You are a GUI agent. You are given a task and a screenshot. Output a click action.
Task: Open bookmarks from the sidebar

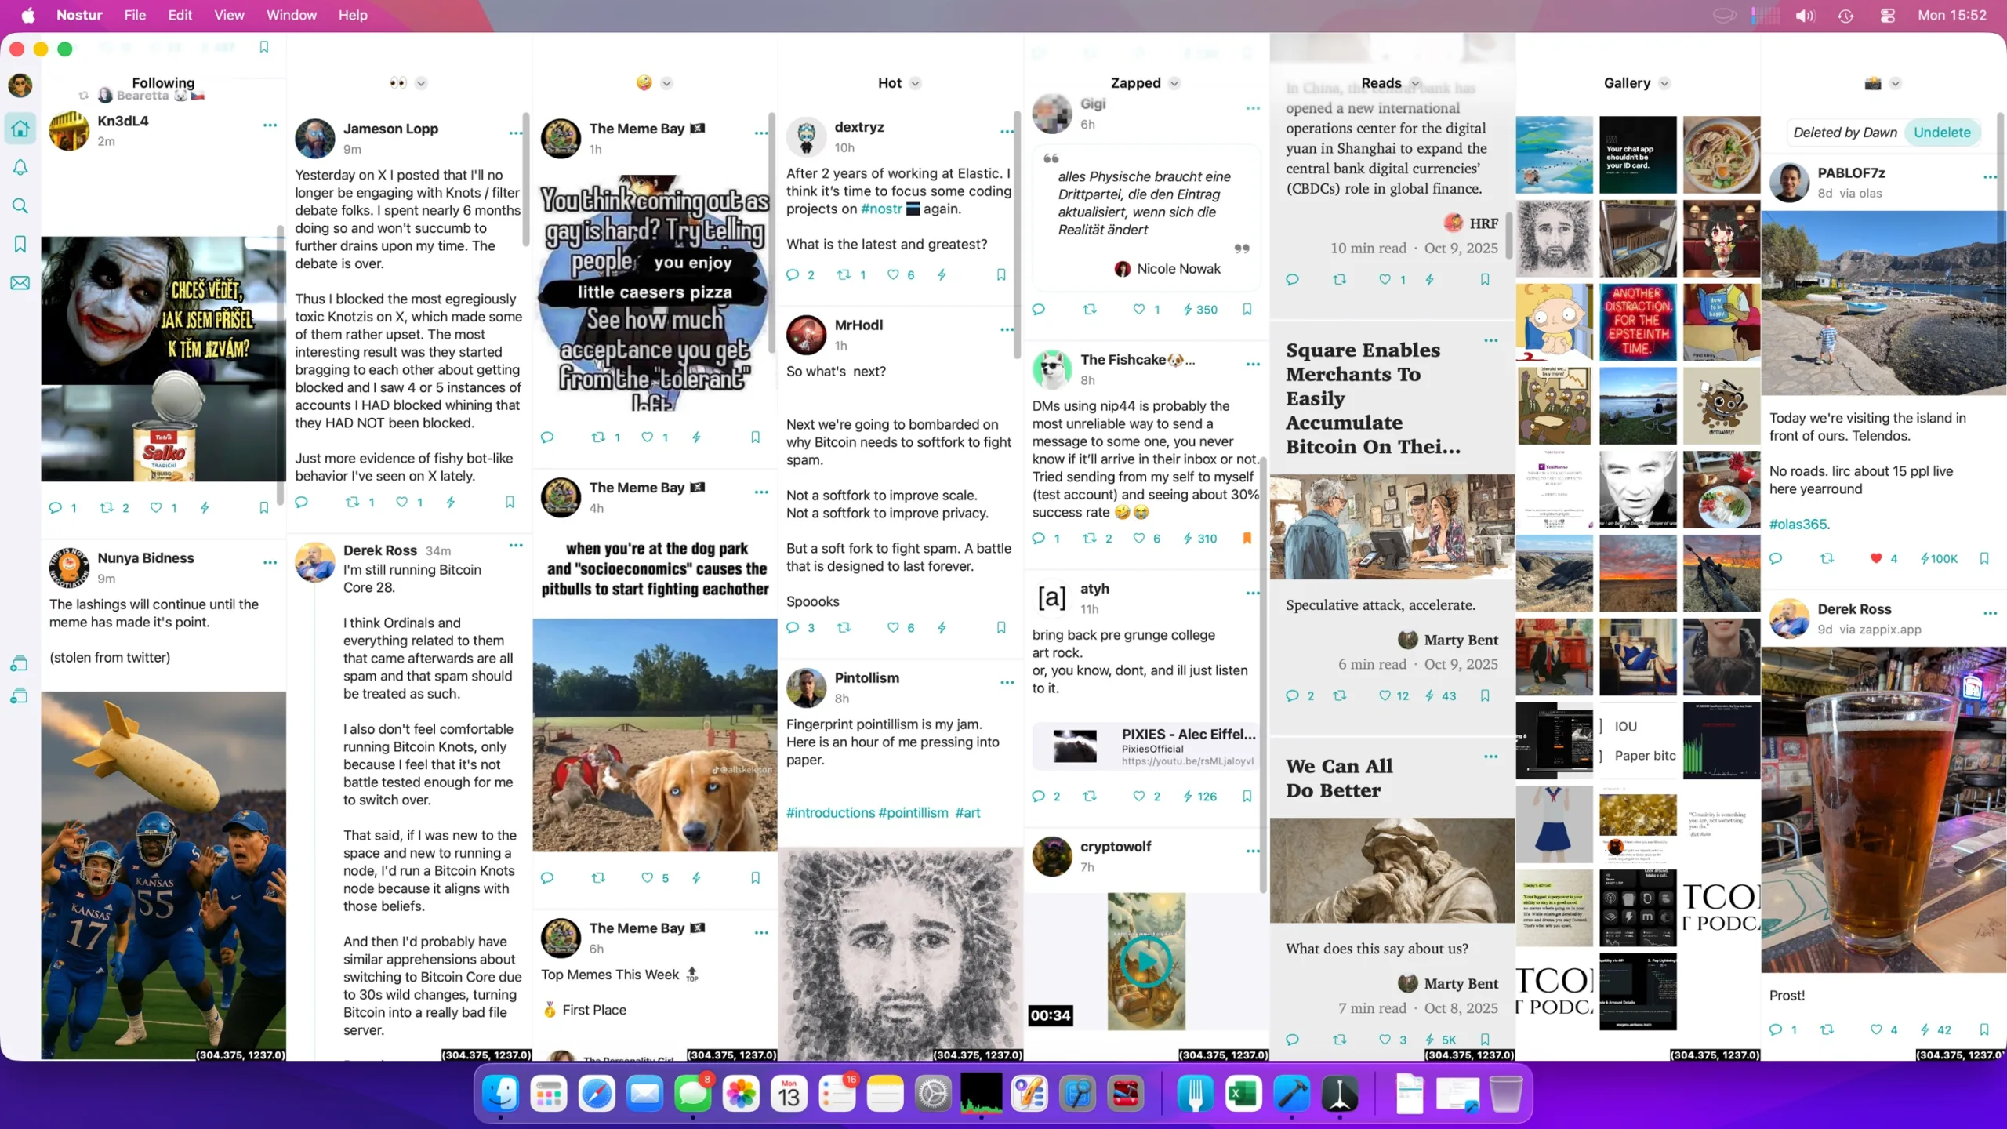(20, 244)
